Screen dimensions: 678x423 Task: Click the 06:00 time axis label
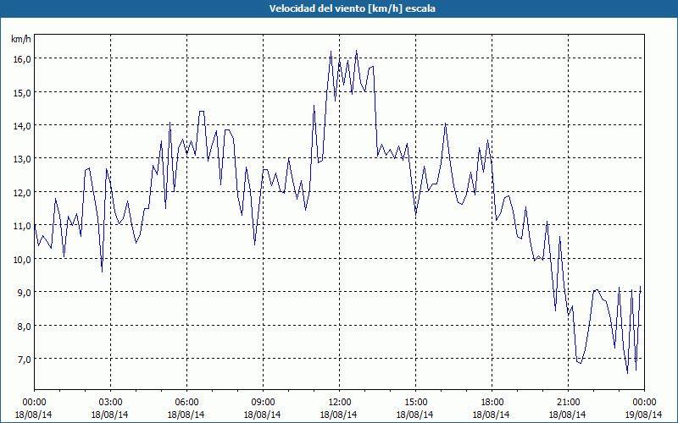(x=186, y=403)
